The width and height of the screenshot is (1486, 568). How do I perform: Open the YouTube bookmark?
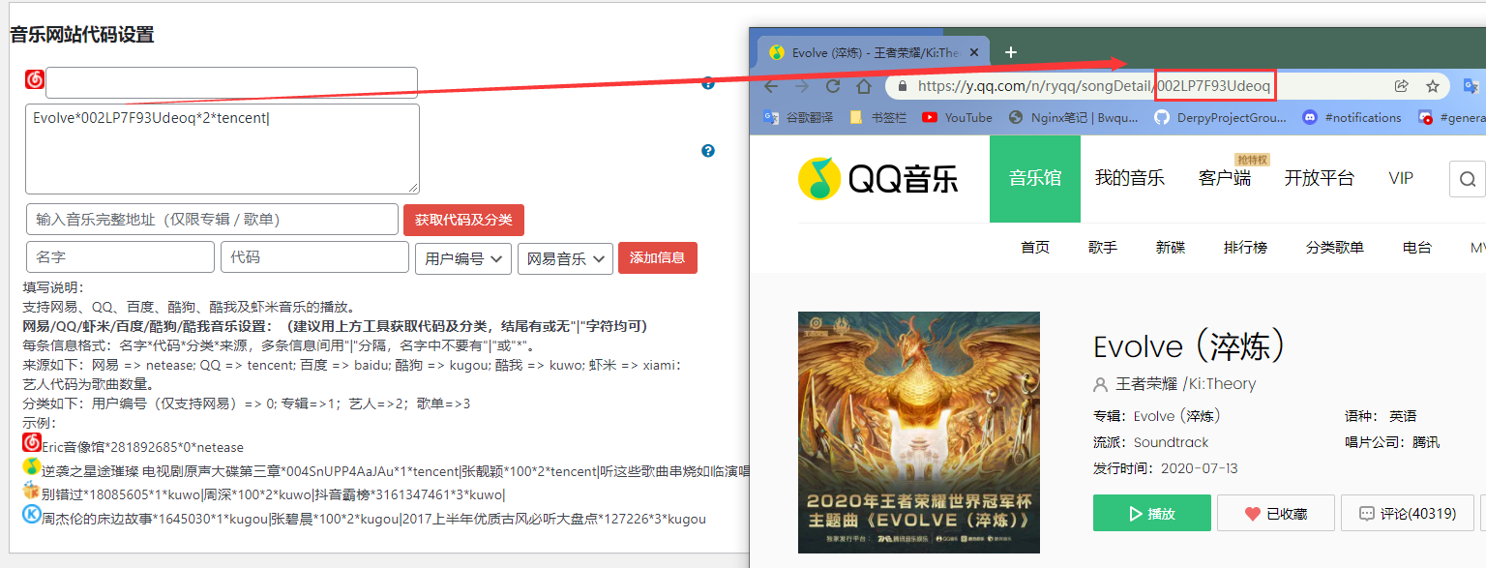957,118
